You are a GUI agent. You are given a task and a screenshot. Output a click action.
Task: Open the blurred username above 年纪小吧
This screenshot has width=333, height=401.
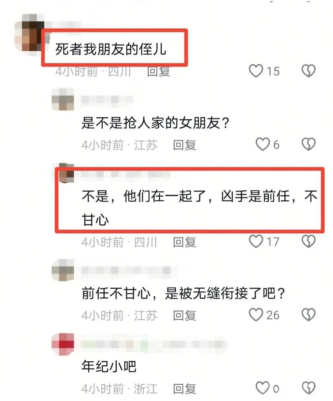tap(154, 344)
